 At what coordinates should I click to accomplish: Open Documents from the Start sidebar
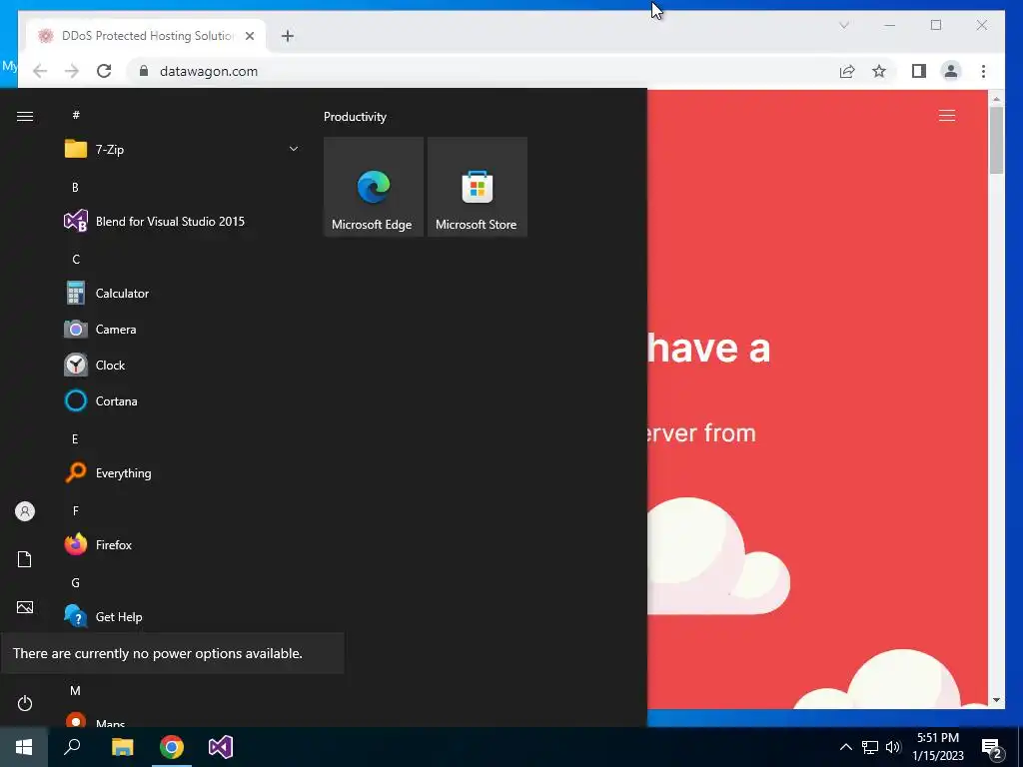25,559
